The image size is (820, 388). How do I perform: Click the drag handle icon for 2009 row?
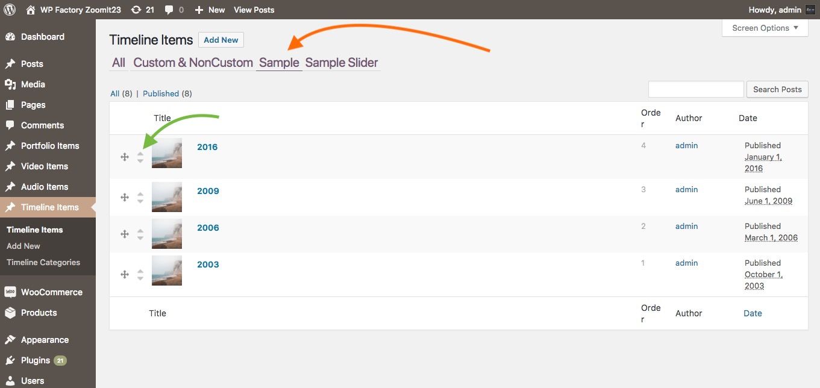pyautogui.click(x=125, y=197)
